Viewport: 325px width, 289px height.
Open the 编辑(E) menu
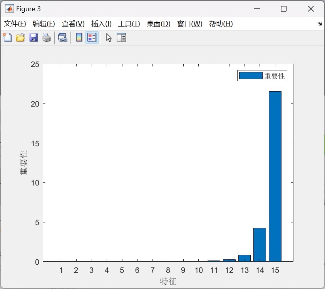[x=44, y=24]
